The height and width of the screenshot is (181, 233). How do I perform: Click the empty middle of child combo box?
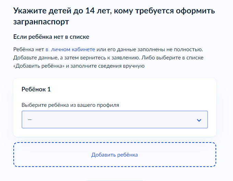(x=113, y=120)
